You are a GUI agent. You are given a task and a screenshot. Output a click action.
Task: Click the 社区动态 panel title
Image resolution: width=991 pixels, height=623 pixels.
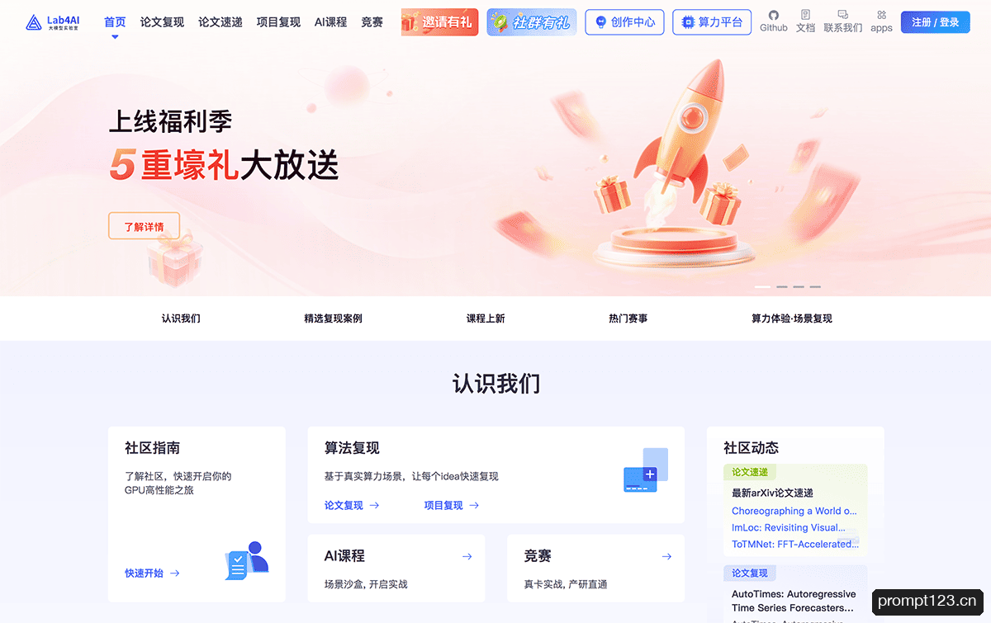coord(751,448)
